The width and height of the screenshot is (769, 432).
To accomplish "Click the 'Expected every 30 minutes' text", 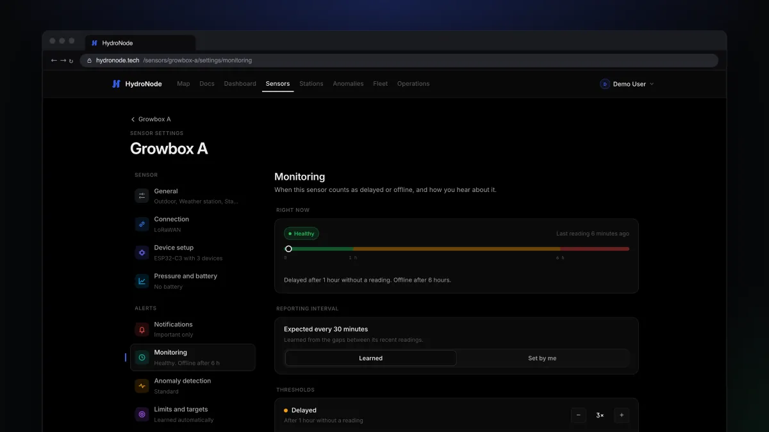I will (x=326, y=329).
